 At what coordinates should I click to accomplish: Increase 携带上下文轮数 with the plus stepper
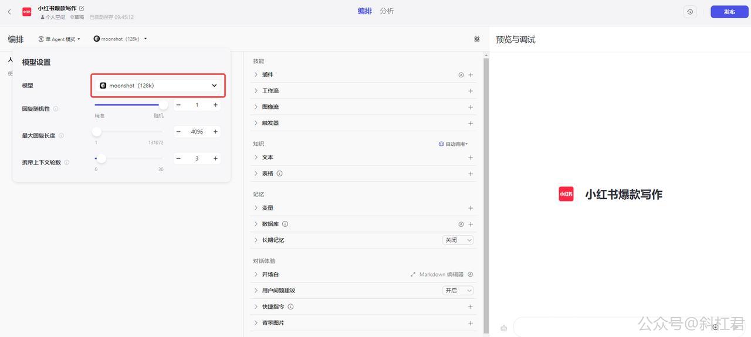(x=215, y=158)
